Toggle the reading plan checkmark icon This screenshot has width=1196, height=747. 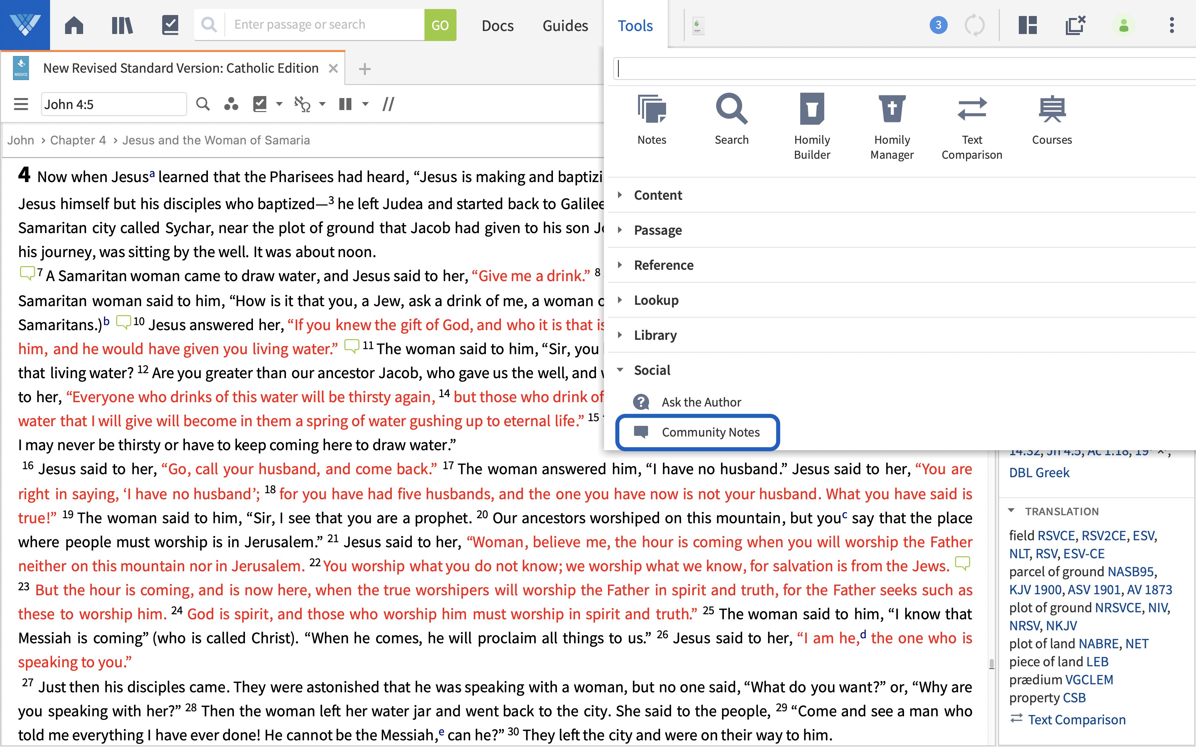[260, 104]
